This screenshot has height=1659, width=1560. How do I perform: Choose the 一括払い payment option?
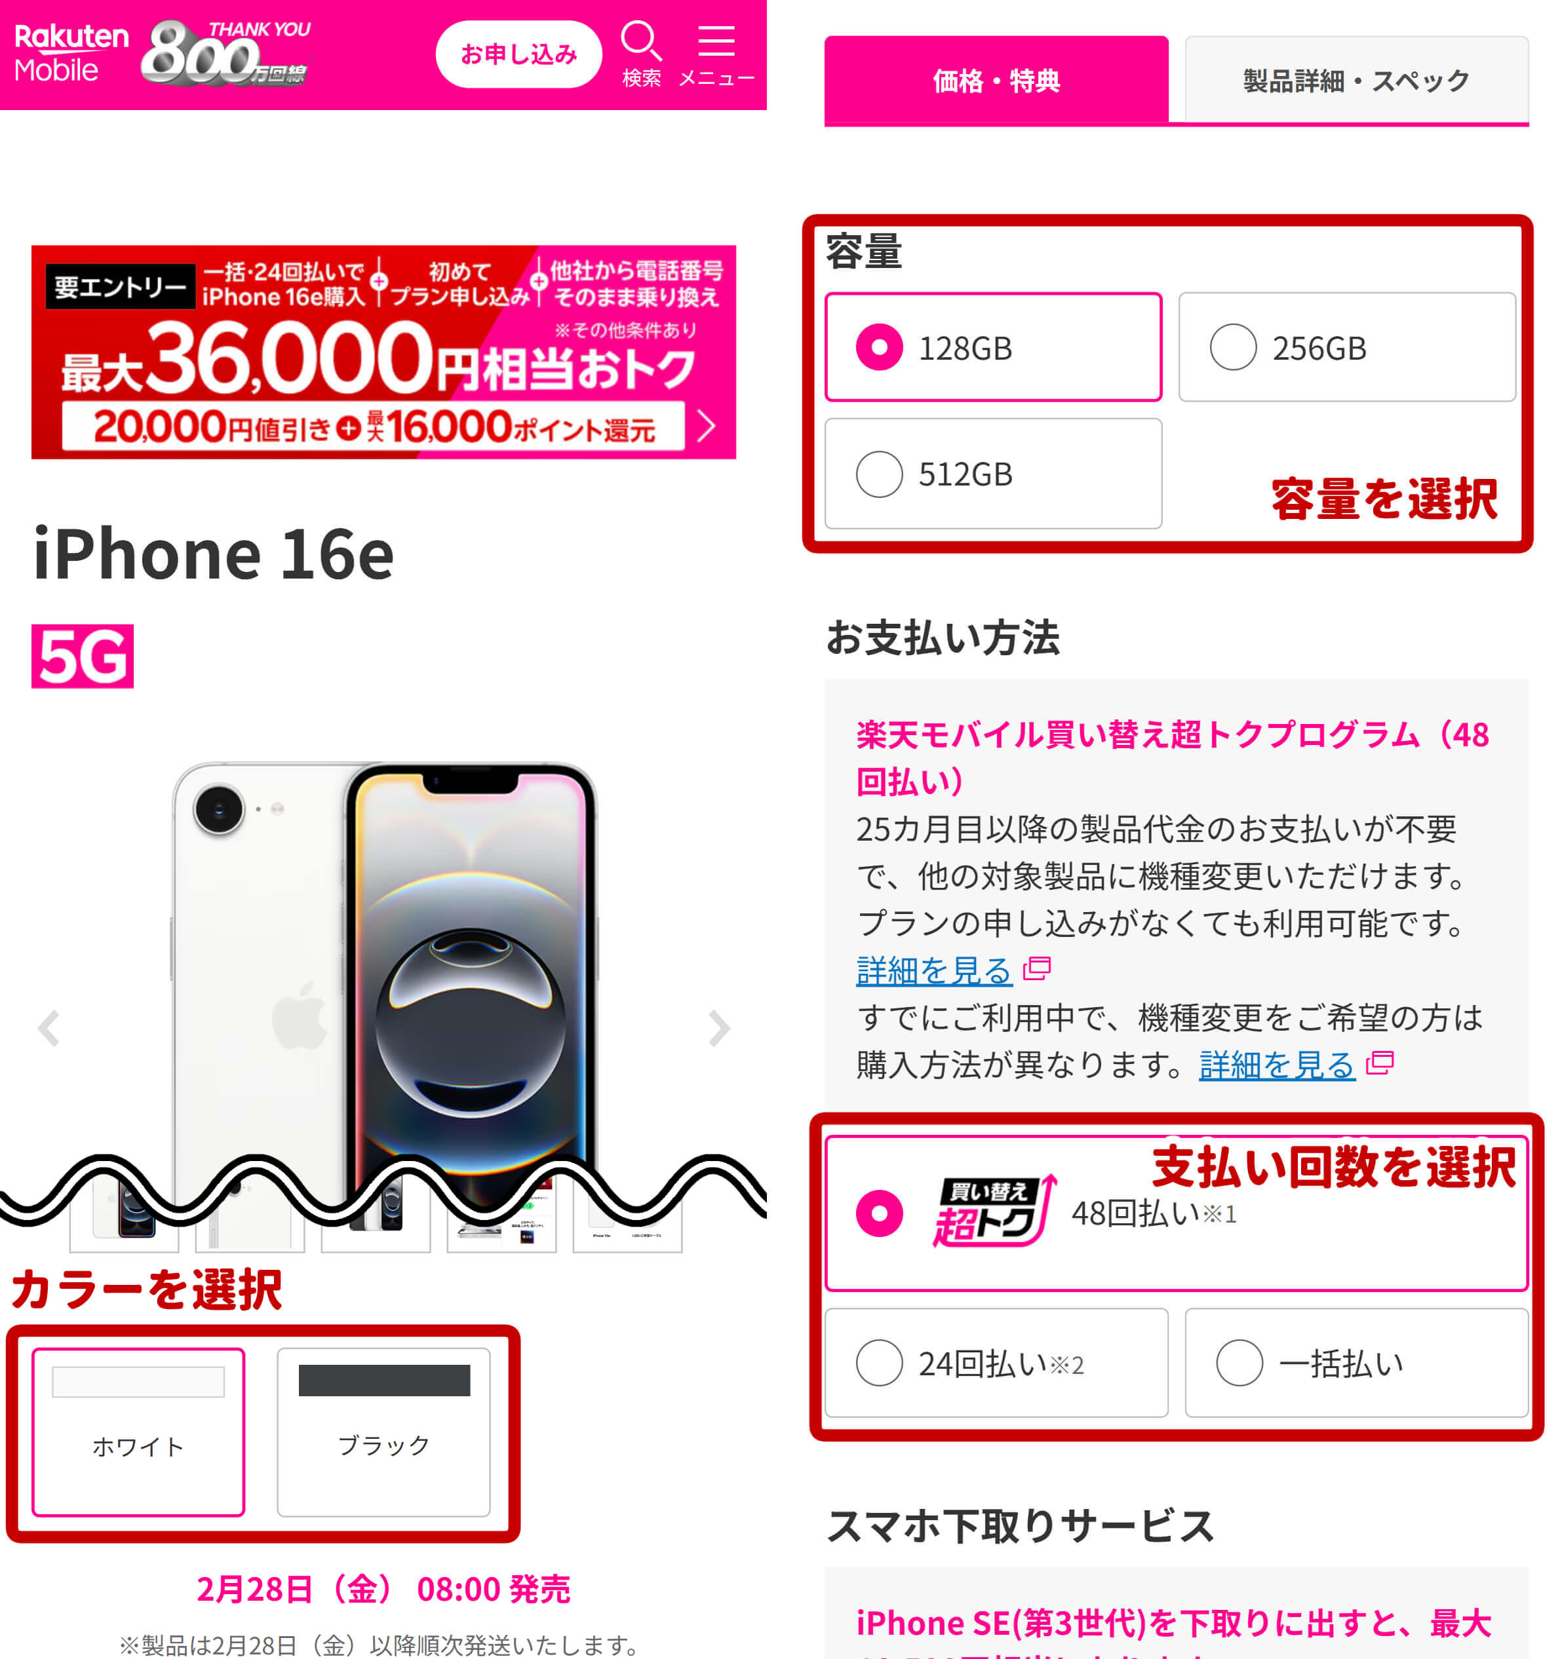click(x=1356, y=1363)
